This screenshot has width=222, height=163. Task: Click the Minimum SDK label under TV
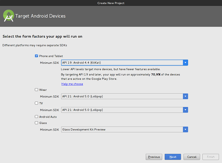pyautogui.click(x=50, y=110)
